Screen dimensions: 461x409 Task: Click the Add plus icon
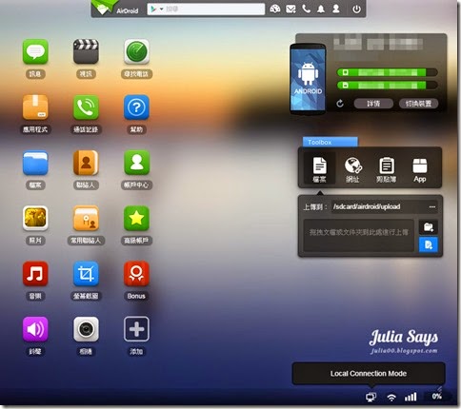coord(136,329)
